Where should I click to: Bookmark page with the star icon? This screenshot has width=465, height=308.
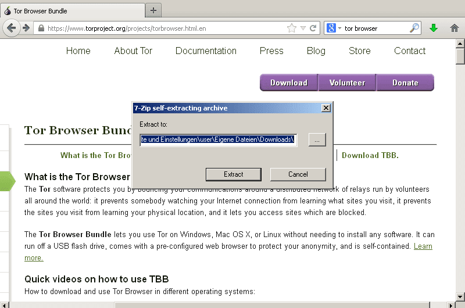click(292, 28)
